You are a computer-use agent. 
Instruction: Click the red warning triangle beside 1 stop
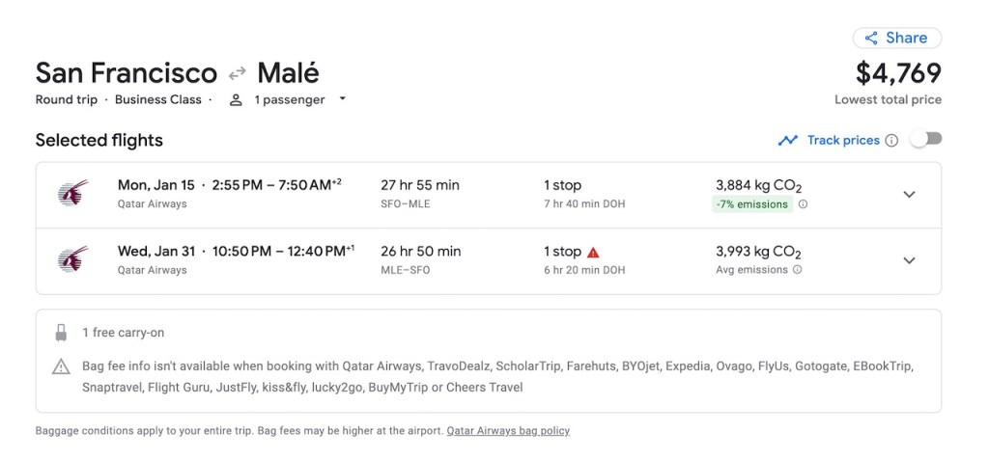pyautogui.click(x=593, y=253)
